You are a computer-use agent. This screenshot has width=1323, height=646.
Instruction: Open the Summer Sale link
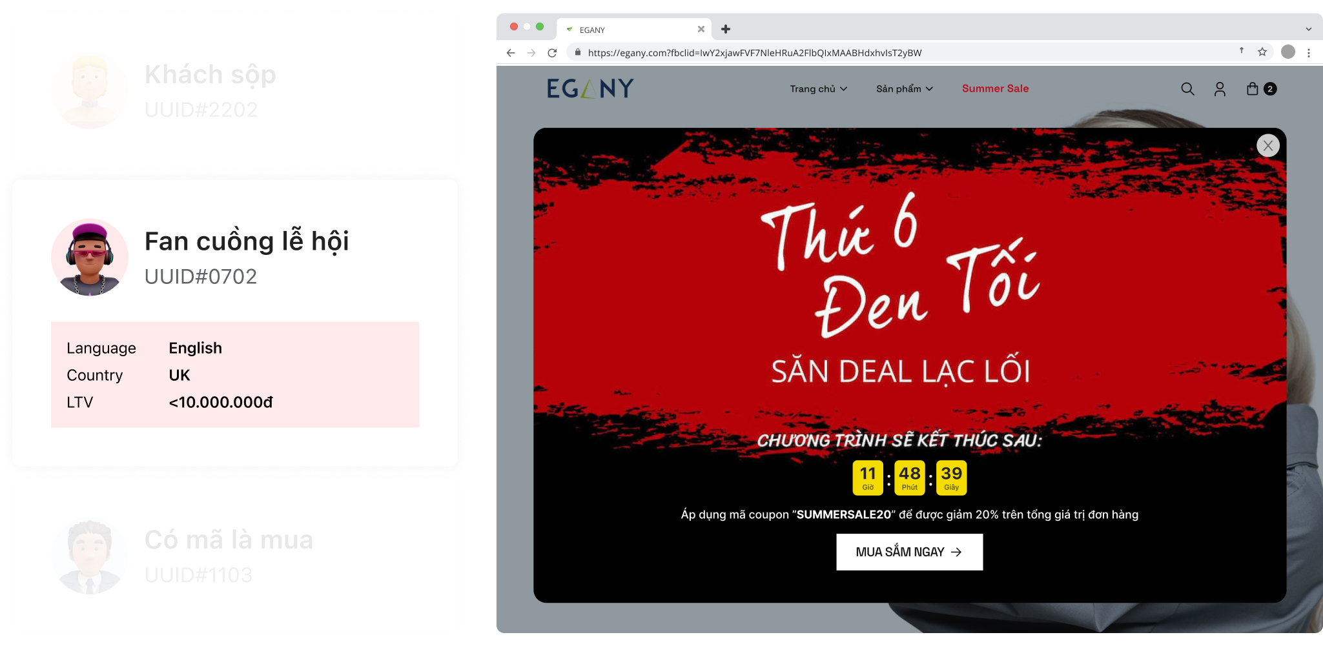(x=995, y=89)
